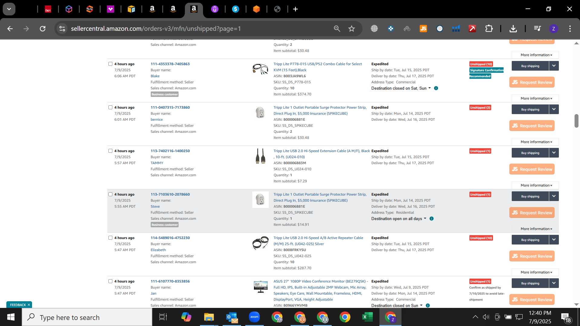
Task: Open ASUS 27" Video Conference Monitor product link
Action: tap(320, 290)
